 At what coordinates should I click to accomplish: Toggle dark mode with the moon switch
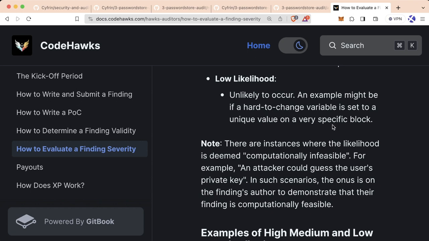[293, 46]
